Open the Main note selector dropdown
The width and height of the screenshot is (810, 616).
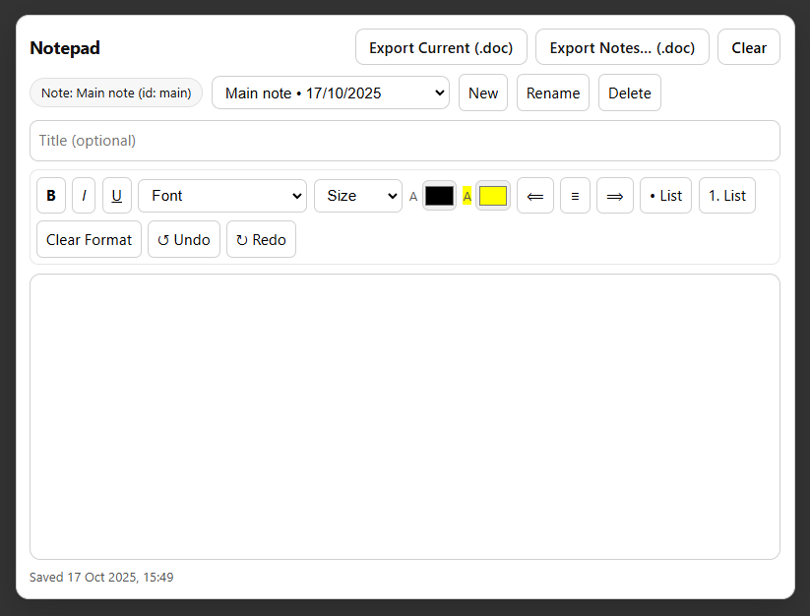pos(331,92)
